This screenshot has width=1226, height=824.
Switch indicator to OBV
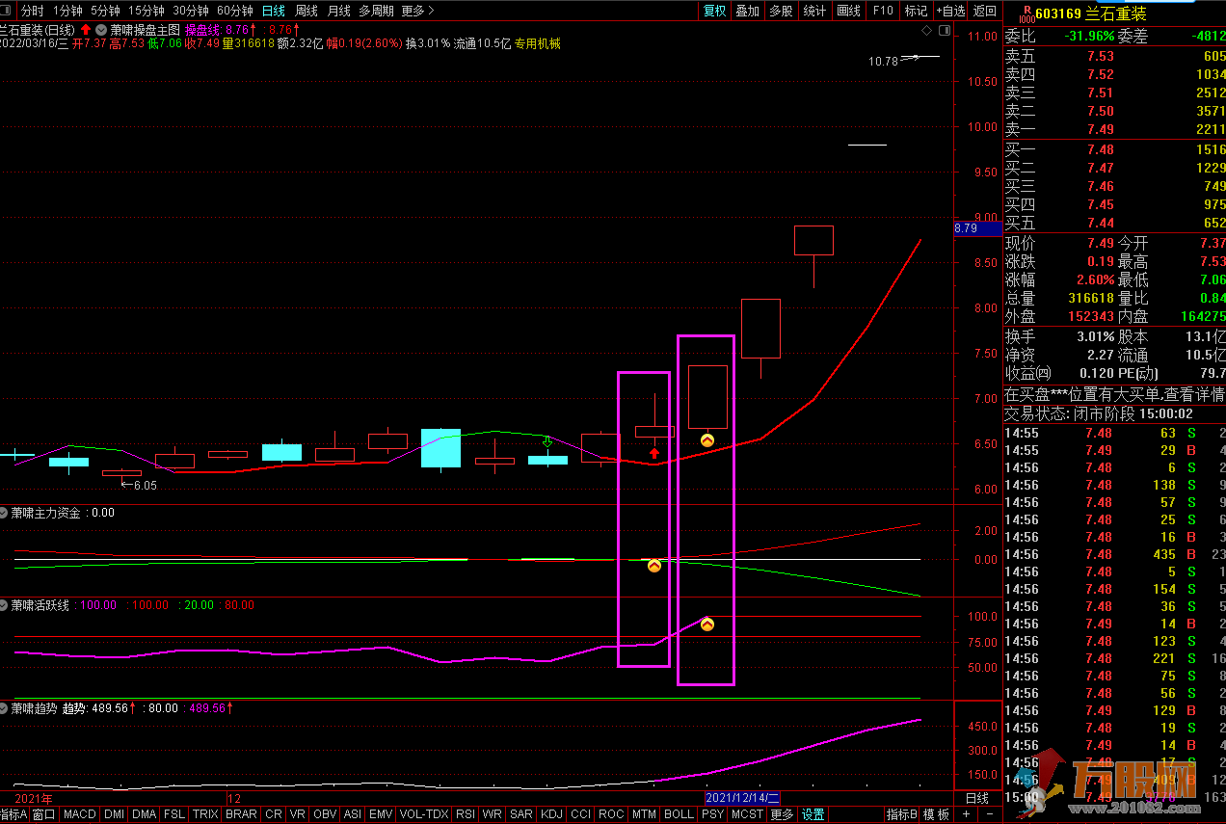325,814
